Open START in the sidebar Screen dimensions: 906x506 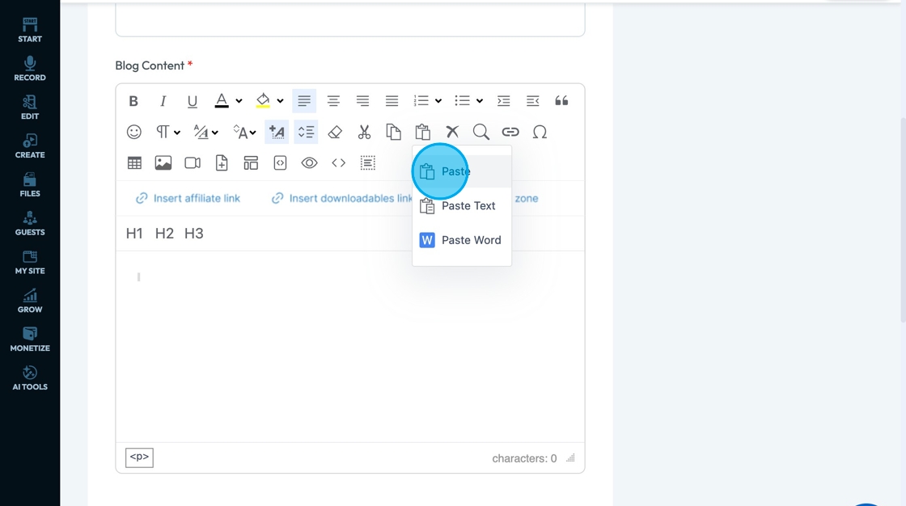point(30,31)
